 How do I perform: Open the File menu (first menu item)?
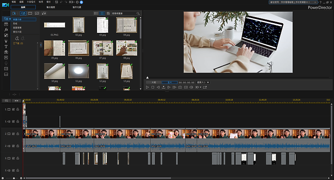tap(13, 2)
